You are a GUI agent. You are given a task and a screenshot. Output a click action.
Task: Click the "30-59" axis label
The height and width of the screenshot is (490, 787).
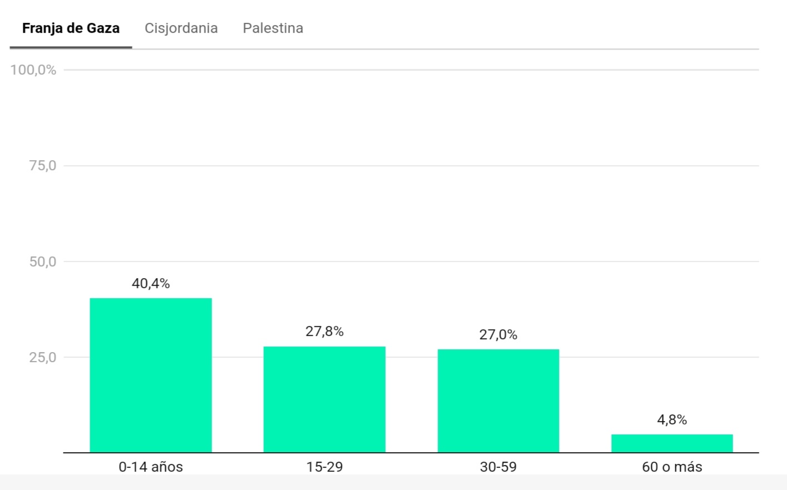[x=498, y=467]
